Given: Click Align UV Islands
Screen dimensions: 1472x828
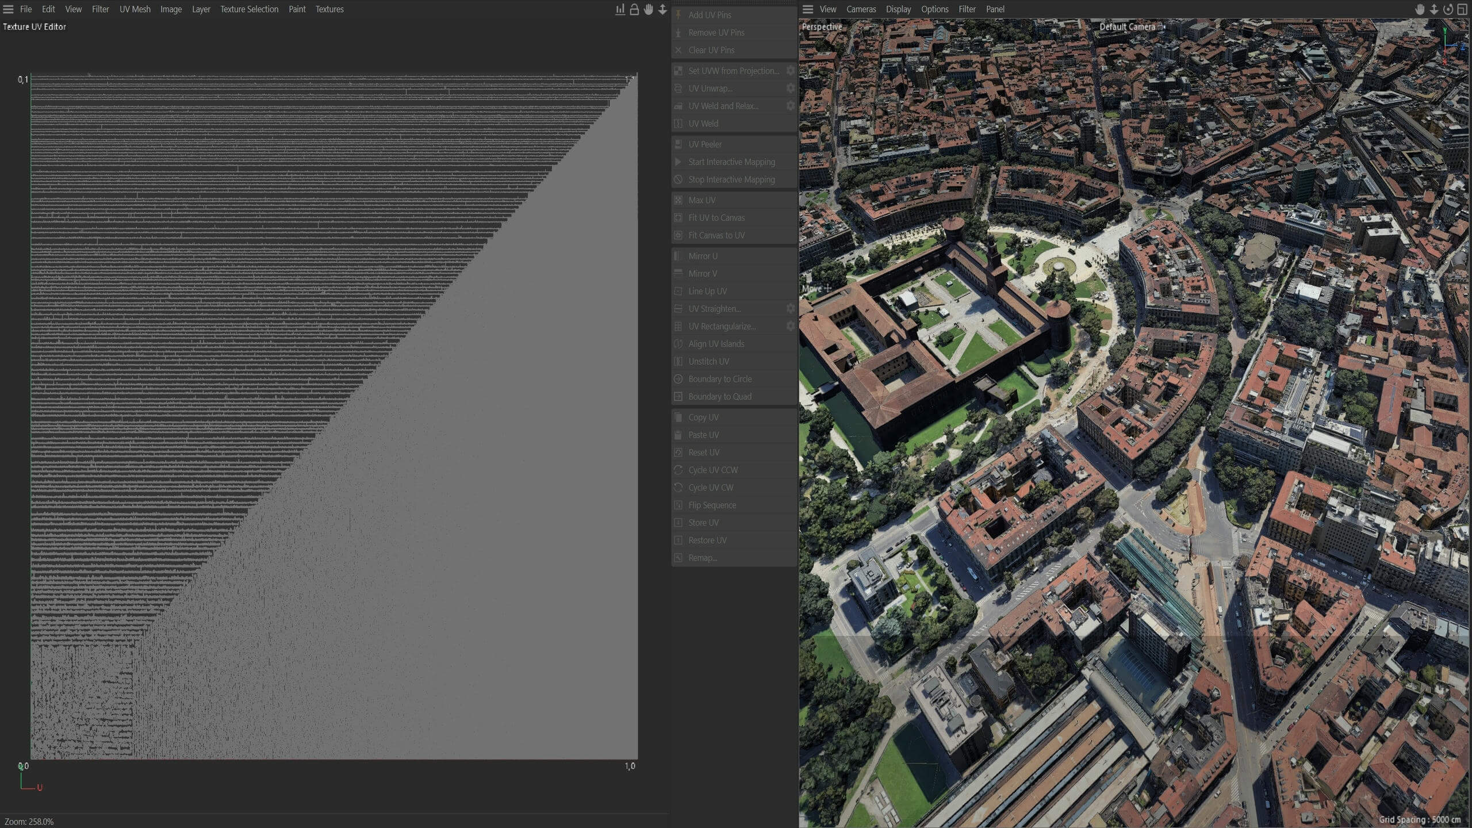Looking at the screenshot, I should click(734, 344).
